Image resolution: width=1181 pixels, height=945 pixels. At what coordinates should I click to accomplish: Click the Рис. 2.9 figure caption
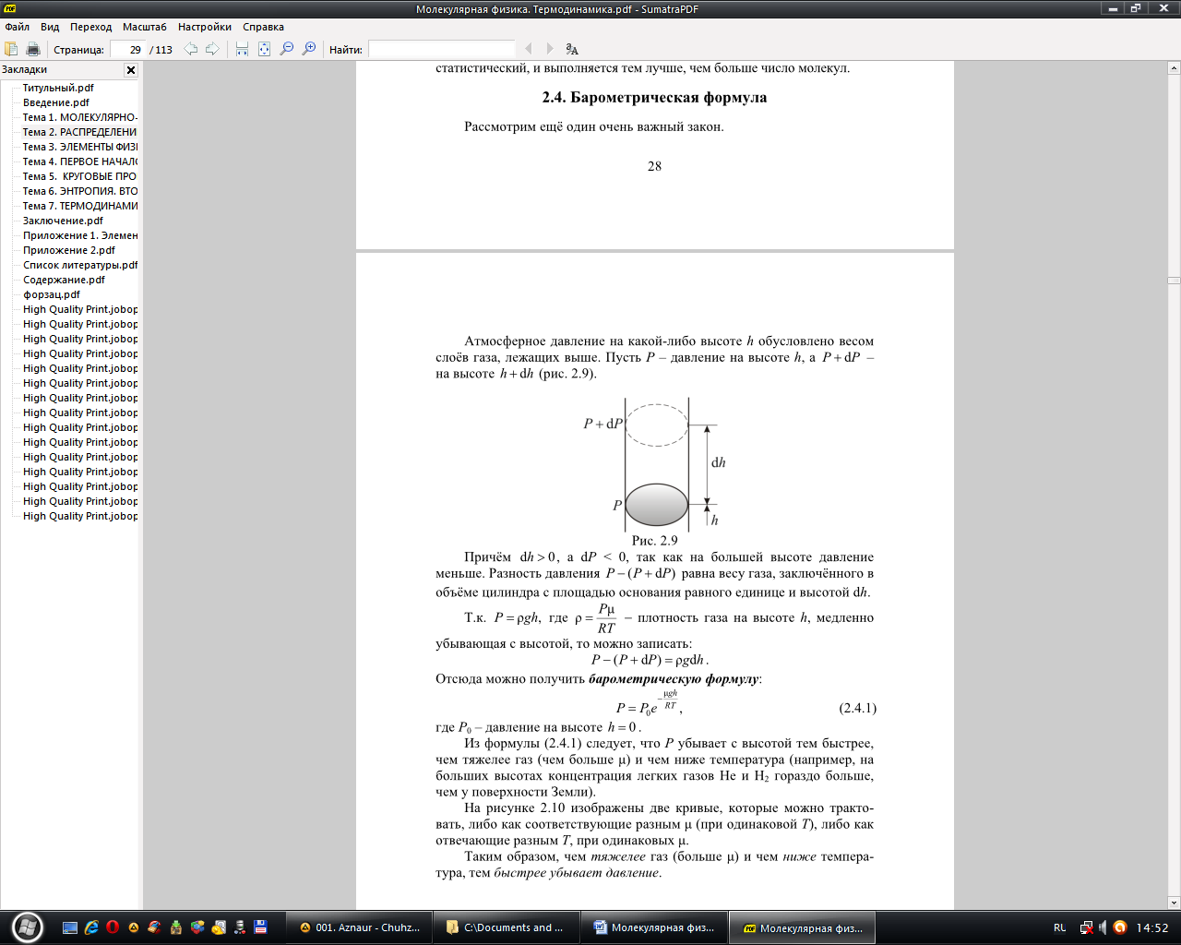pos(654,540)
